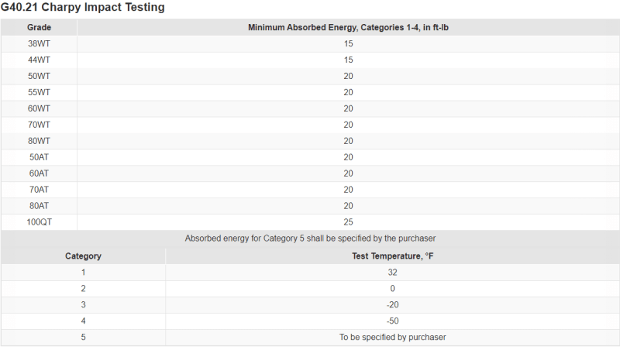
Task: Select the Test Temperature °F header
Action: pyautogui.click(x=393, y=256)
